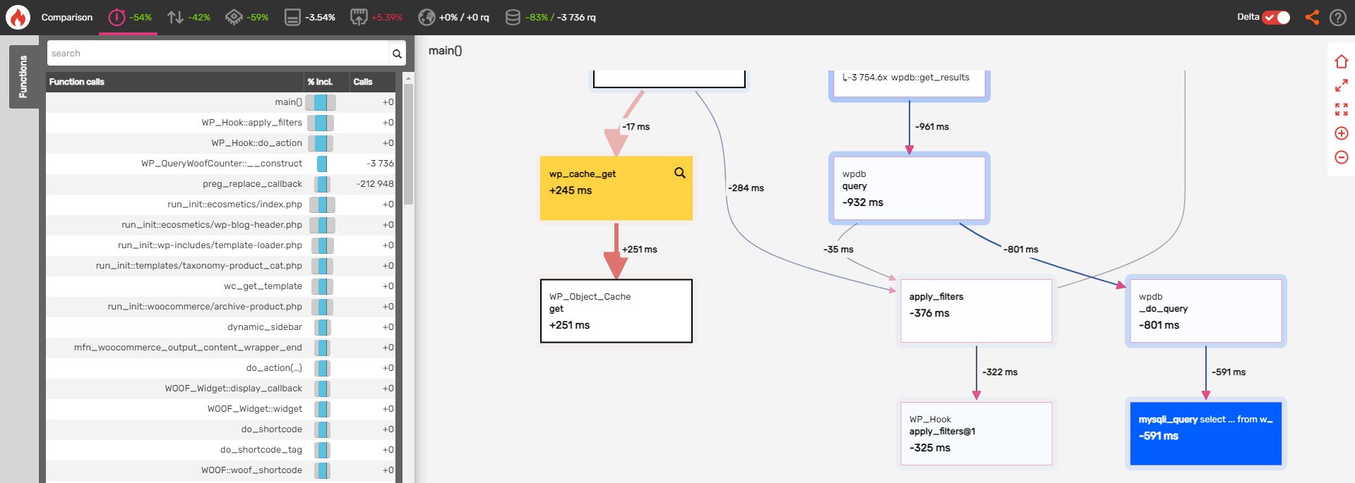Click the diagonal expand arrows icon

click(x=1341, y=85)
